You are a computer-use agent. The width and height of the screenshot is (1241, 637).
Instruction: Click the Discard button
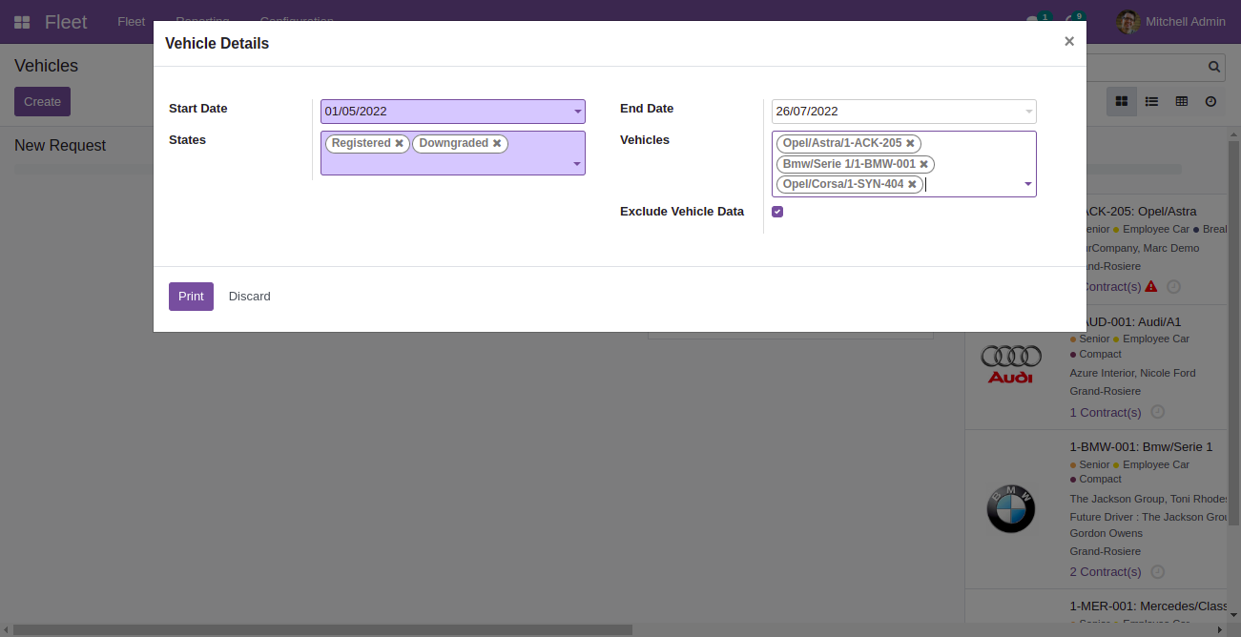click(x=250, y=297)
